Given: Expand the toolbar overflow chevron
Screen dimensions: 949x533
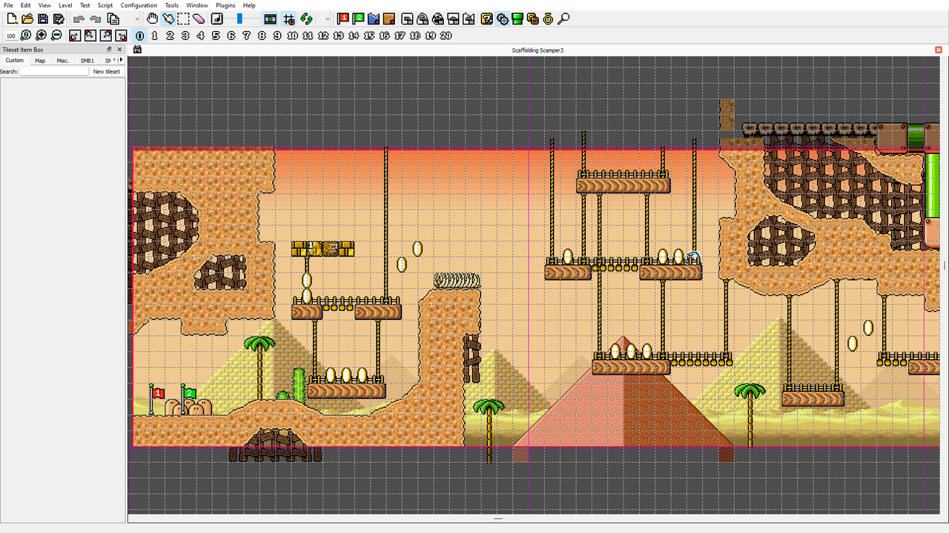Looking at the screenshot, I should click(325, 19).
